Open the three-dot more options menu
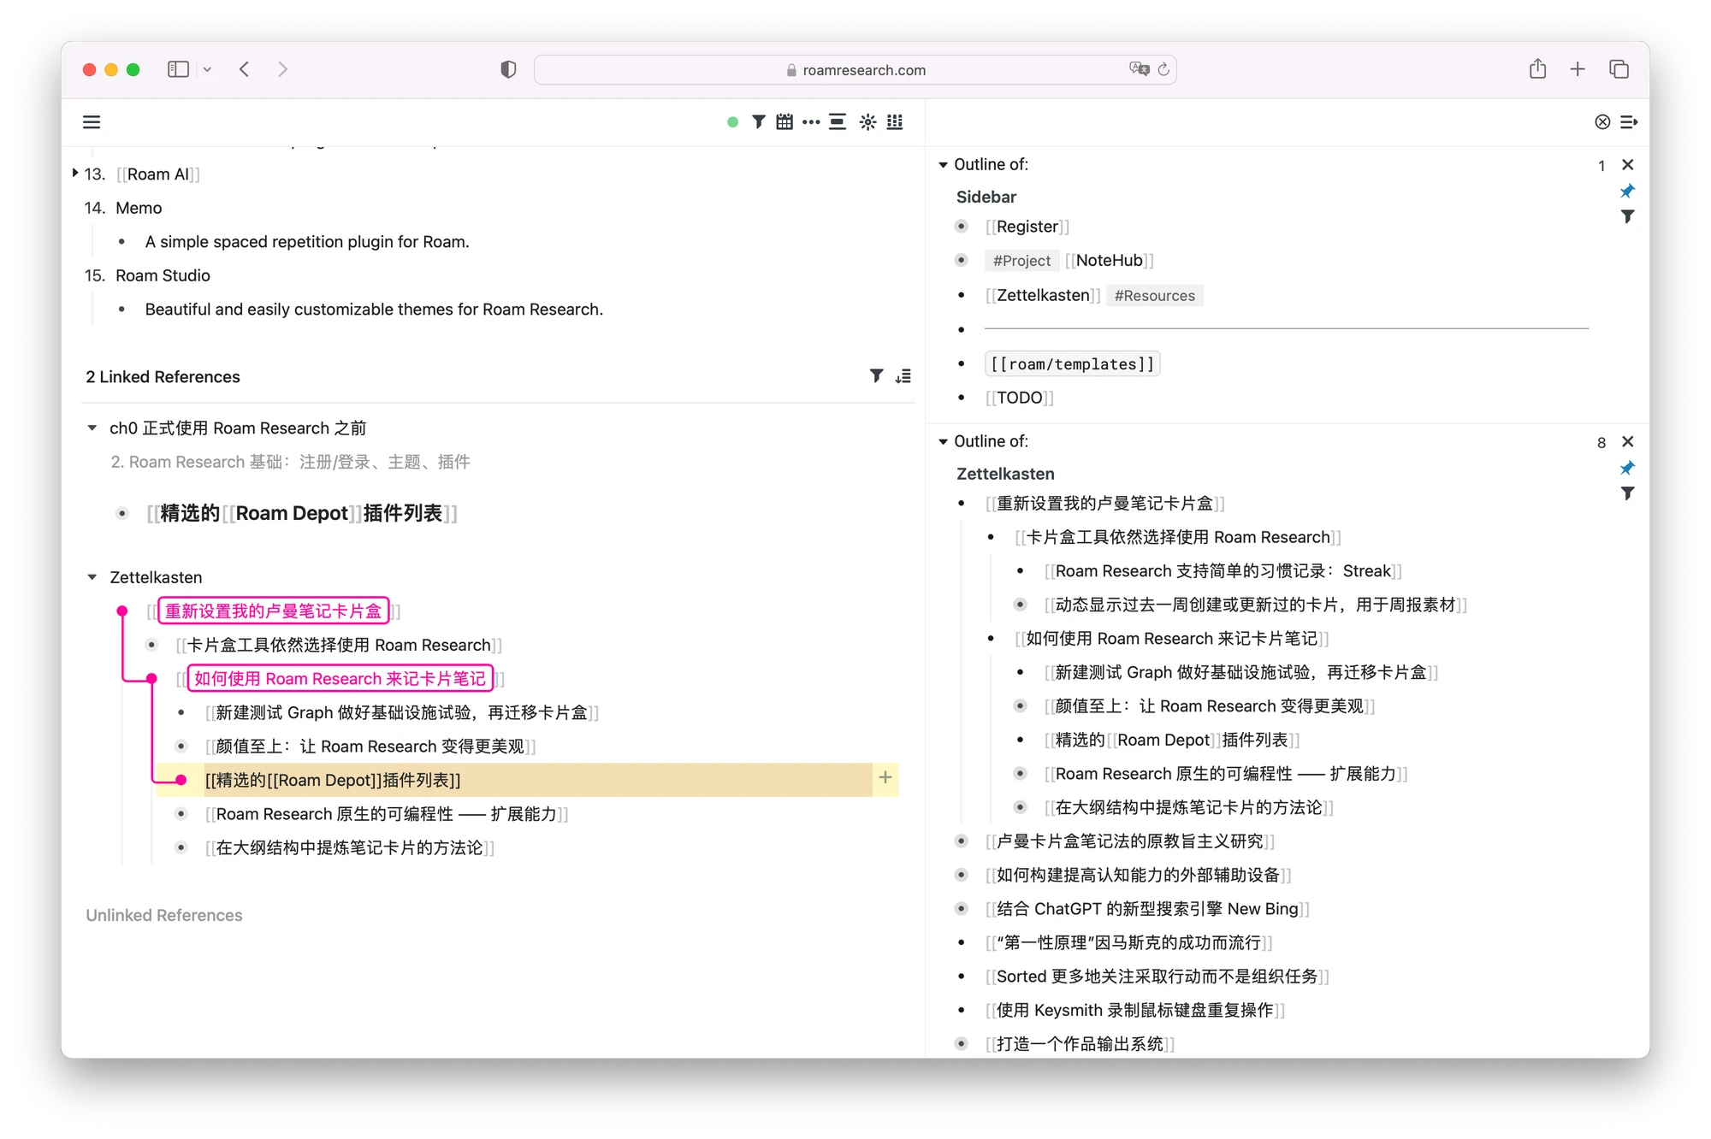1711x1139 pixels. 811,122
